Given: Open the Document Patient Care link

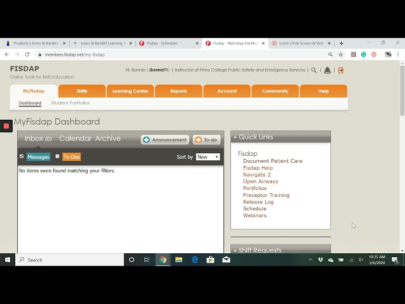Looking at the screenshot, I should pyautogui.click(x=273, y=161).
